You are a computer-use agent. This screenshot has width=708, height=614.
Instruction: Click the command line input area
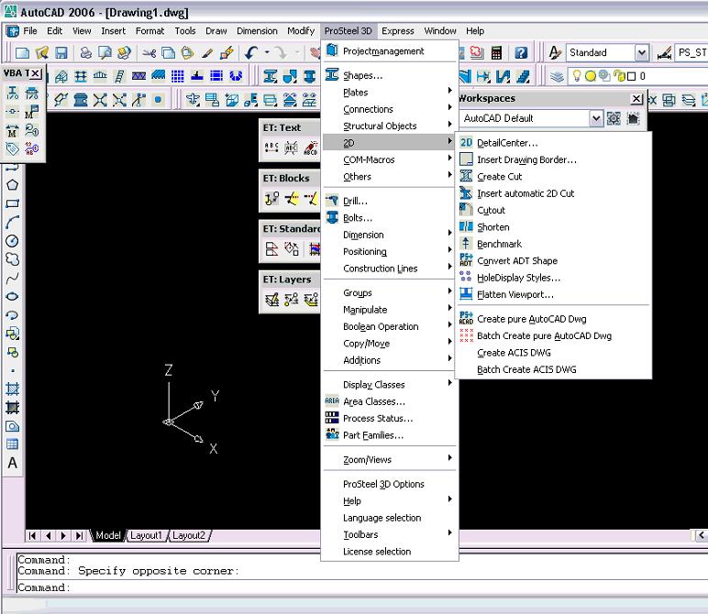tap(361, 587)
